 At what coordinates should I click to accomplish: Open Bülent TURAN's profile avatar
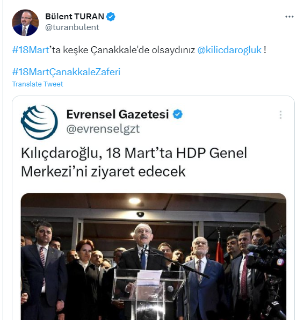(25, 23)
